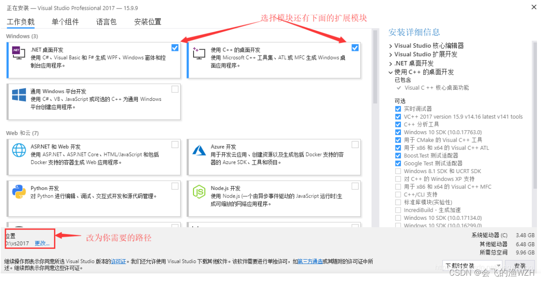Click the Web 和云 (7) section heading
The image size is (541, 281).
(x=22, y=133)
